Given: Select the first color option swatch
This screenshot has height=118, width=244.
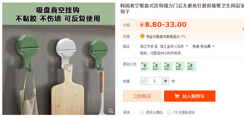Looking at the screenshot, I should pyautogui.click(x=145, y=66).
